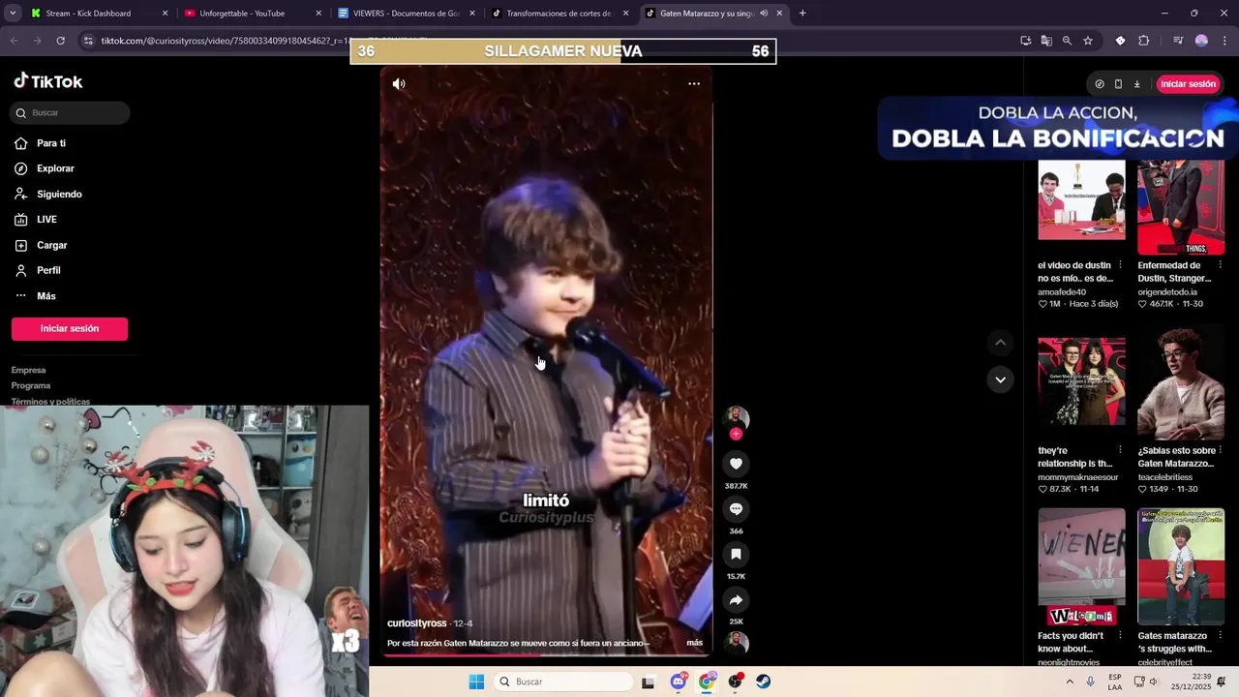The height and width of the screenshot is (697, 1239).
Task: Open the Programa footer link
Action: (31, 385)
